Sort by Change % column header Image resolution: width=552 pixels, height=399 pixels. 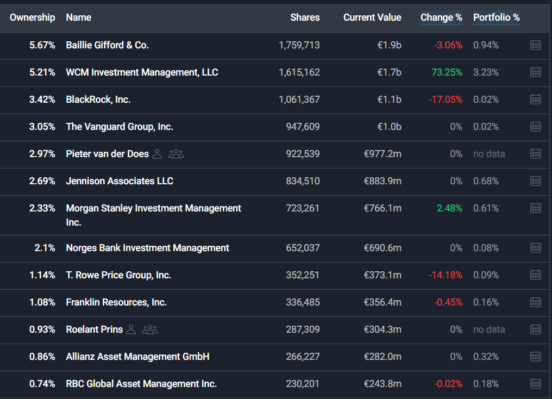pos(441,17)
